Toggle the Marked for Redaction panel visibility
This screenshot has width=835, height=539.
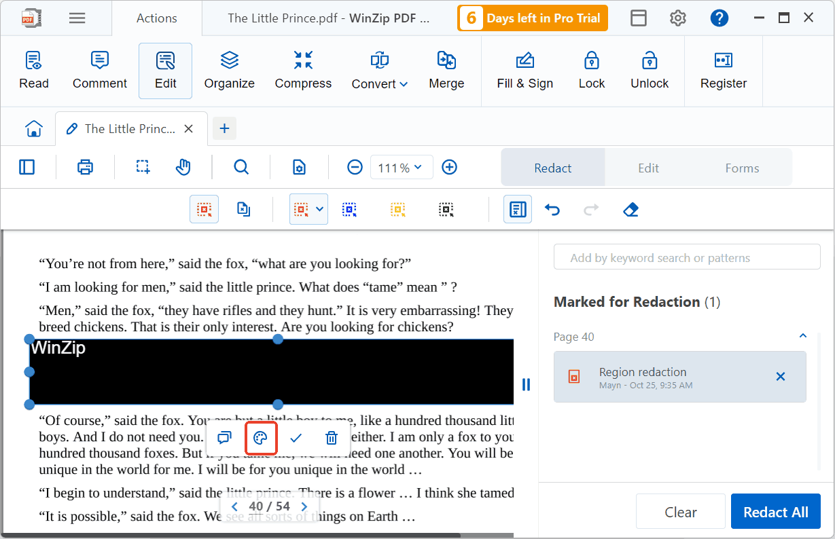point(517,209)
